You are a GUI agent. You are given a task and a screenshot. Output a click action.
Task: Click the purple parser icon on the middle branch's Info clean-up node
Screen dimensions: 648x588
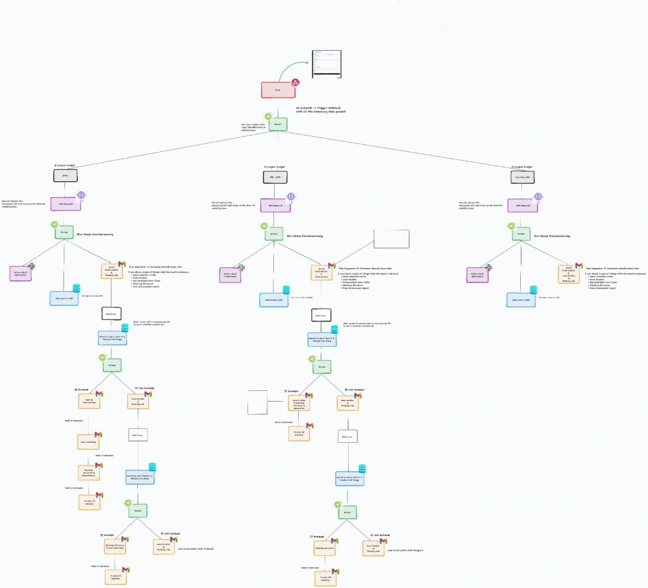[290, 197]
